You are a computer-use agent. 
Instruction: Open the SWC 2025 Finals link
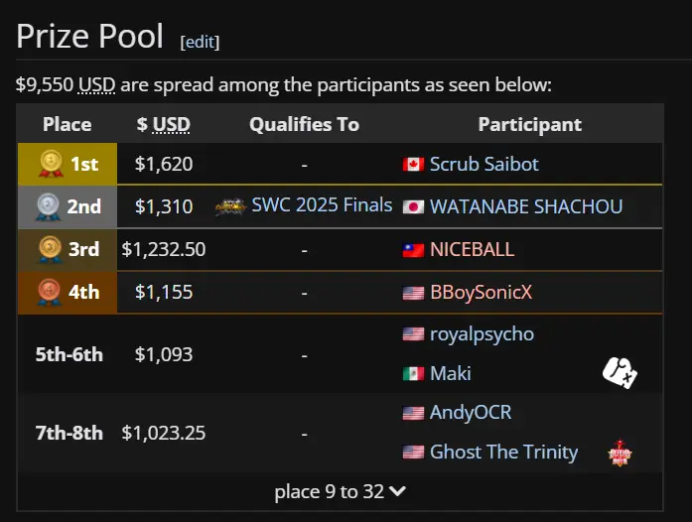(322, 204)
